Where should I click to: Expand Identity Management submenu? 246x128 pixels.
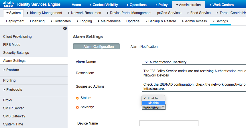(45, 13)
